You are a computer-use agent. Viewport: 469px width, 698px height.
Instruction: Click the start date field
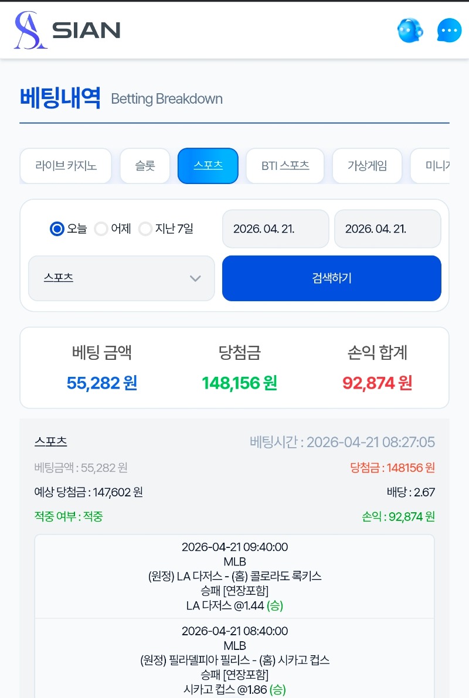[x=276, y=229]
